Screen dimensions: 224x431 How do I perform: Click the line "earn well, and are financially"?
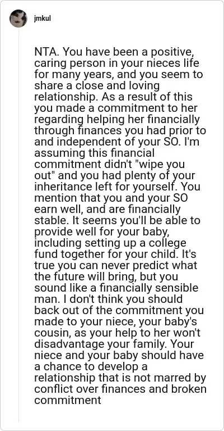108,210
